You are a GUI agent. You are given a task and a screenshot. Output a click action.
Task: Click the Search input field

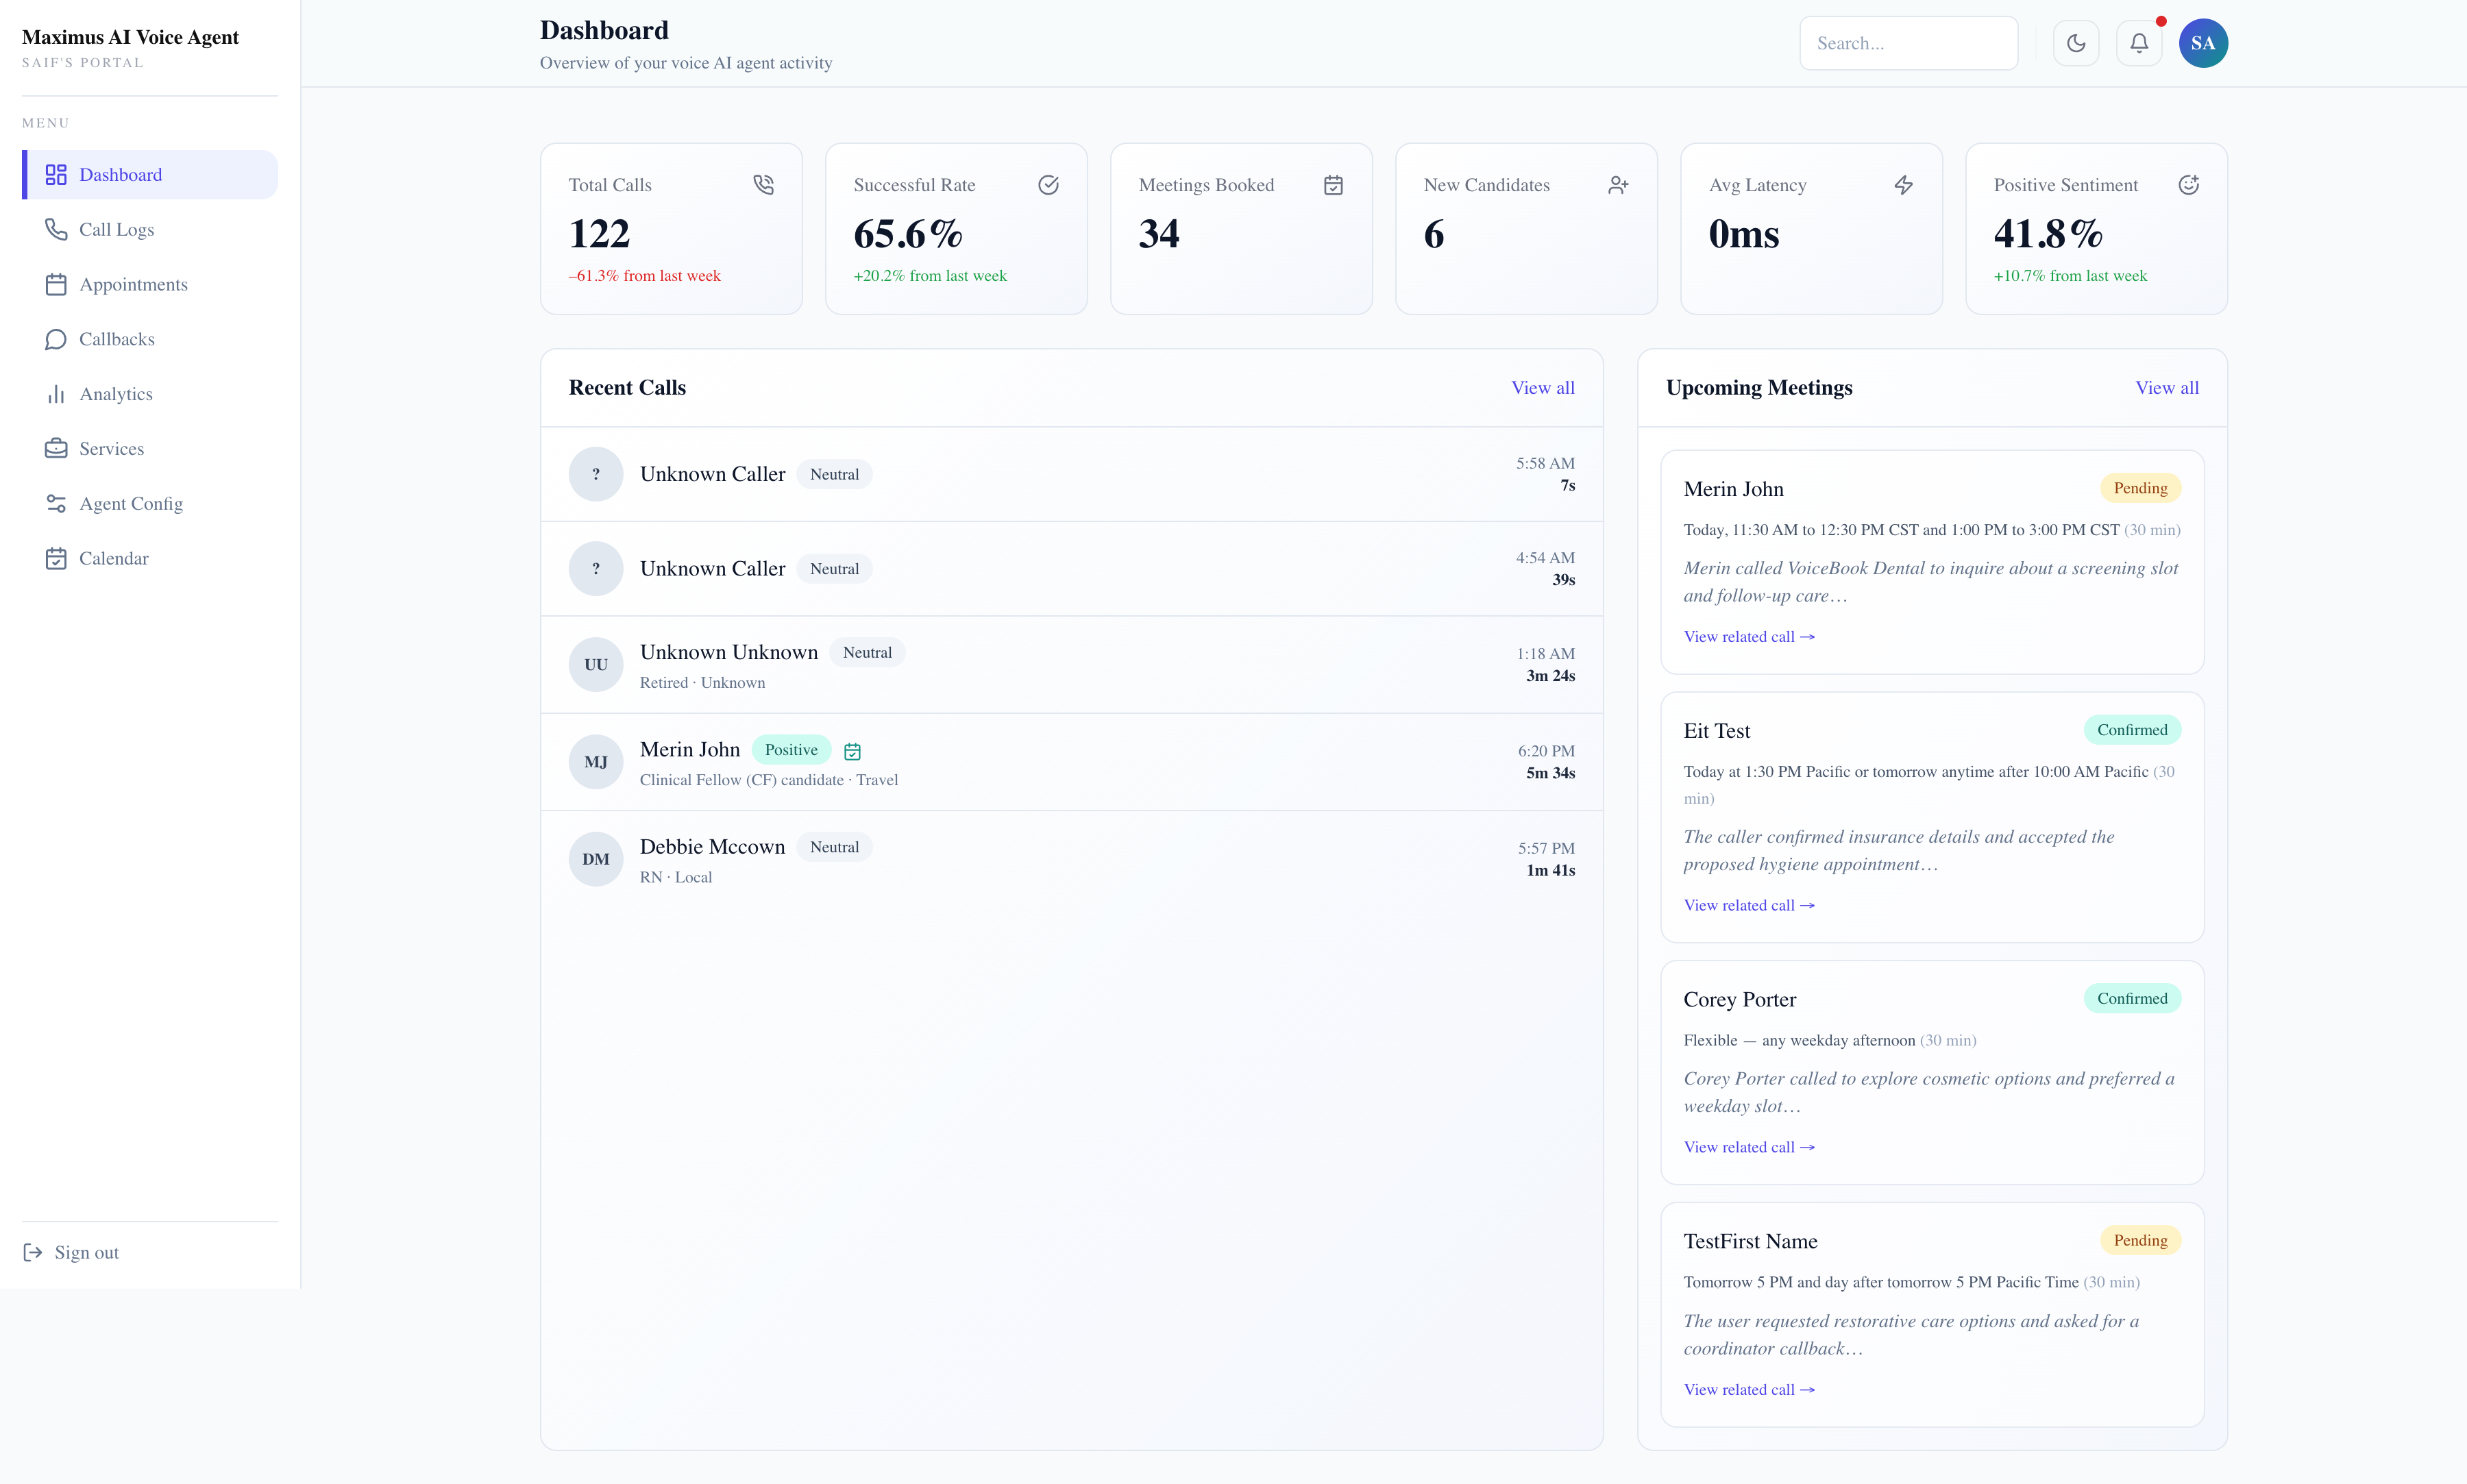pos(1907,43)
